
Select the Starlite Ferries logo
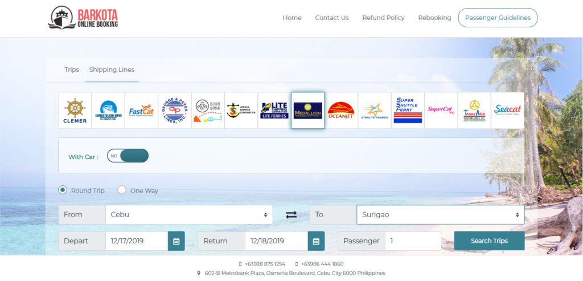point(375,111)
